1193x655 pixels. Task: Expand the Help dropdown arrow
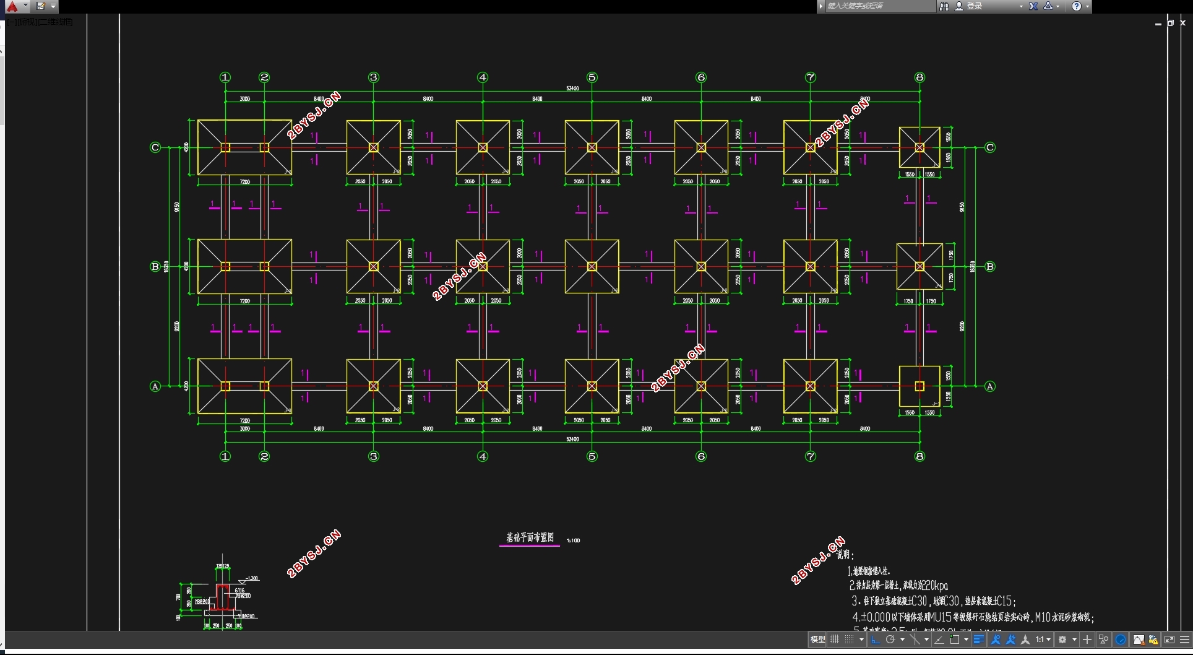(x=1087, y=6)
